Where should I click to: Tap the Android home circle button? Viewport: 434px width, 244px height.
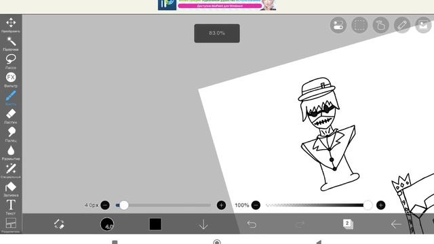point(217,242)
